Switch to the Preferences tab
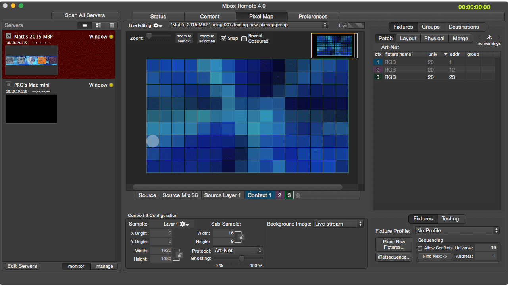 click(x=313, y=16)
